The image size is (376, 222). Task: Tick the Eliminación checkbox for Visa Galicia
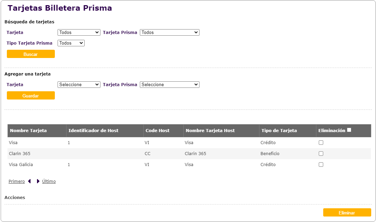321,165
